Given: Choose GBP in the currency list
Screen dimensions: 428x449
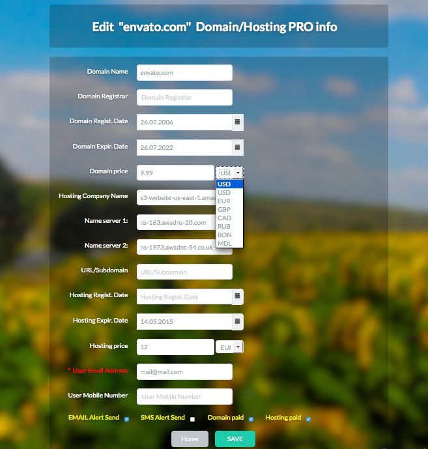Looking at the screenshot, I should point(224,210).
